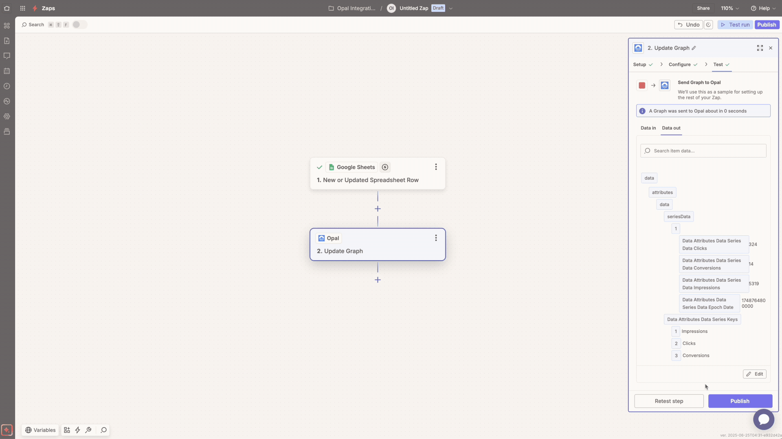Open the chat support bubble

click(x=763, y=419)
